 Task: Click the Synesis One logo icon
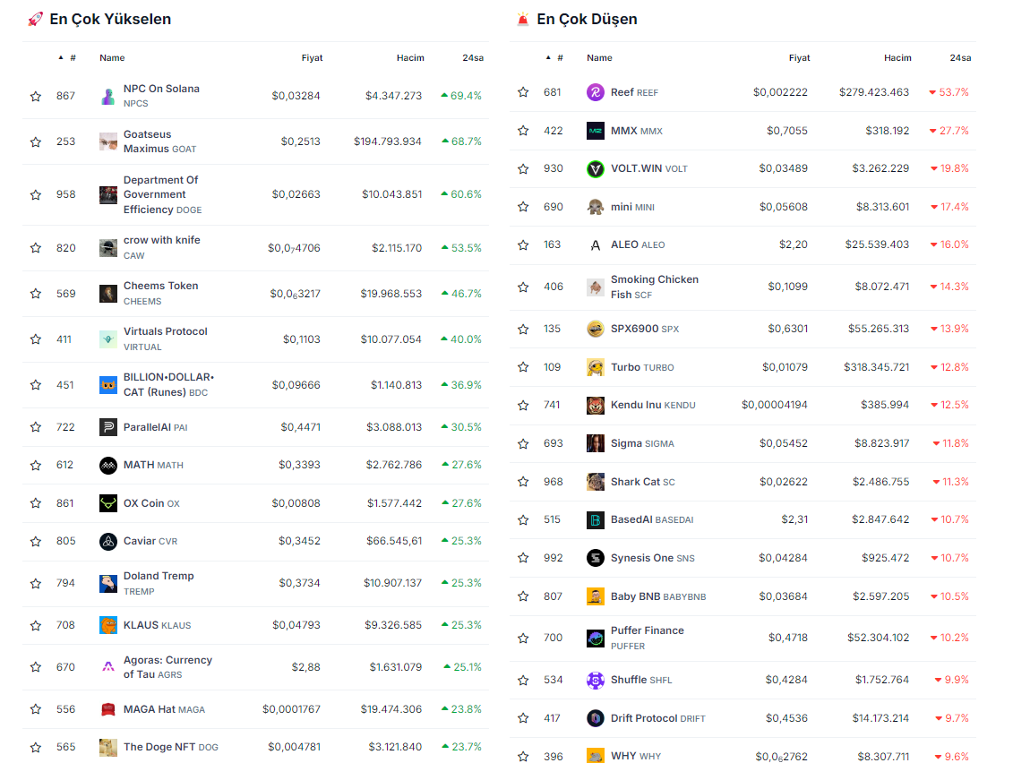pyautogui.click(x=596, y=558)
